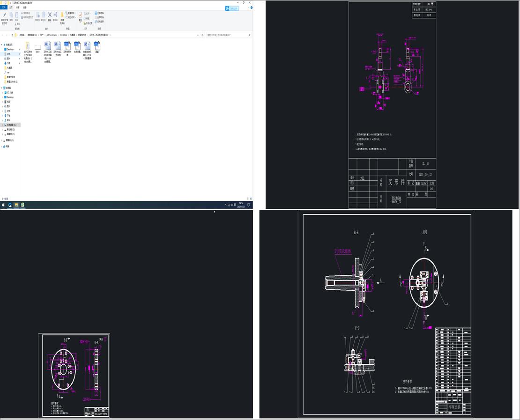Viewport: 520px width, 420px height.
Task: Collapse the This PC tree node
Action: 1,88
